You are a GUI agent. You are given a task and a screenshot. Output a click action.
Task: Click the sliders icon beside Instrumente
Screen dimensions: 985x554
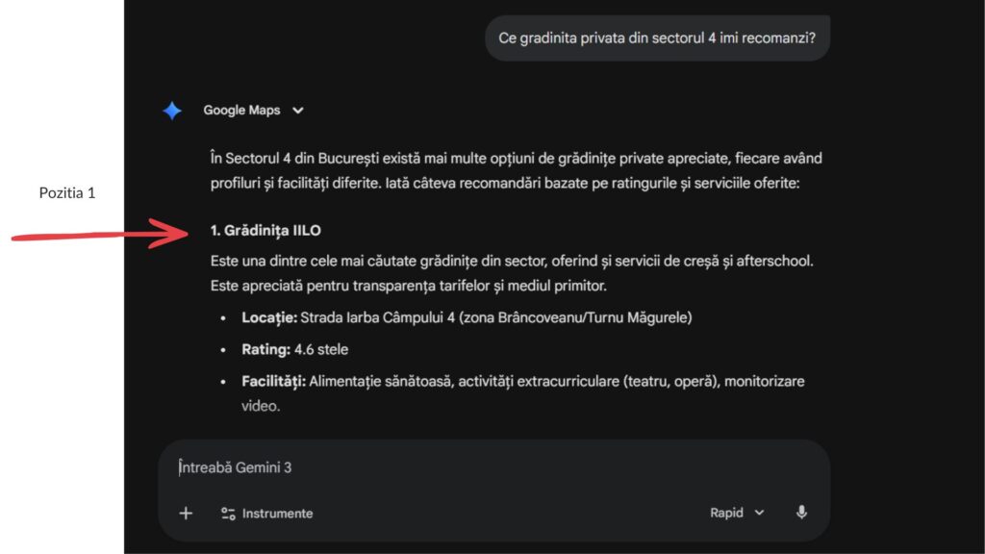228,514
